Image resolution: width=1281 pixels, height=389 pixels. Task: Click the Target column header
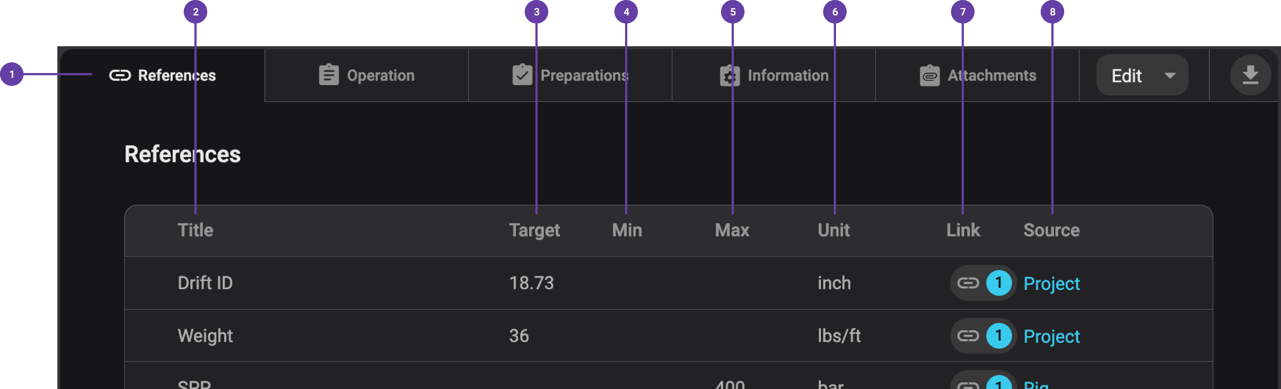(534, 230)
